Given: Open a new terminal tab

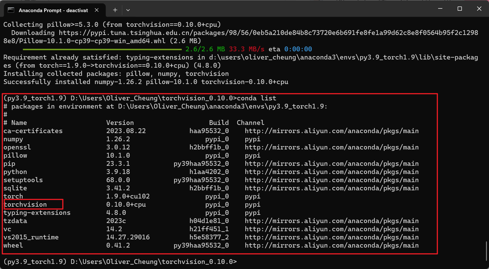Looking at the screenshot, I should point(115,10).
